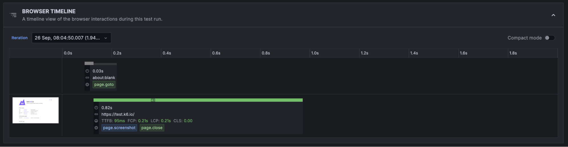Click the target icon beside page.screenshot

(96, 128)
